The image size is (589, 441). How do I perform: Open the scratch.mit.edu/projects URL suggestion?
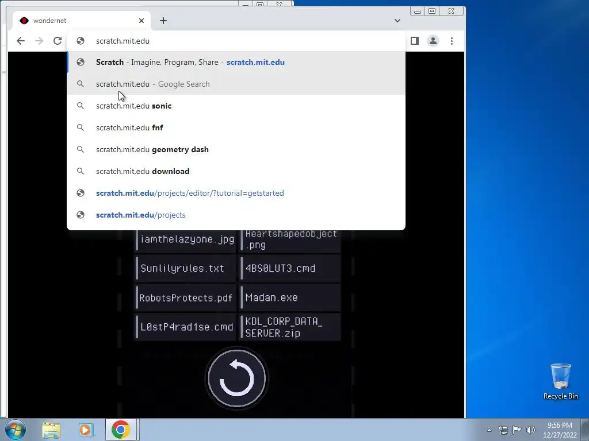[x=236, y=215]
